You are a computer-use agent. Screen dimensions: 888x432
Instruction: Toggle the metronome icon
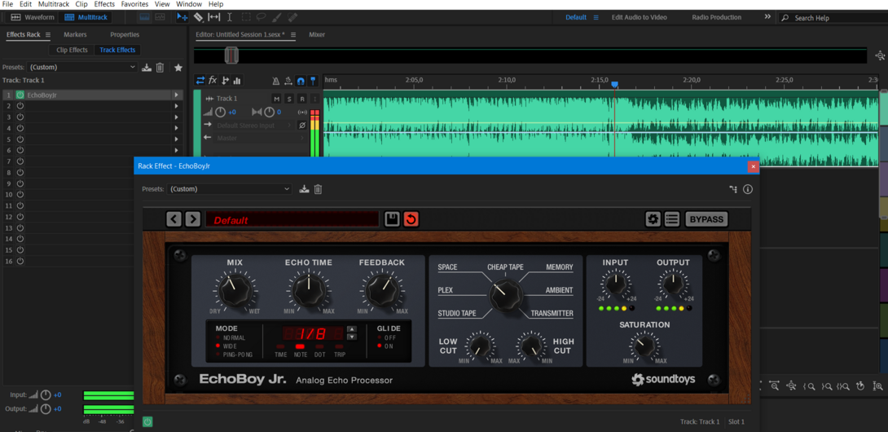click(276, 81)
